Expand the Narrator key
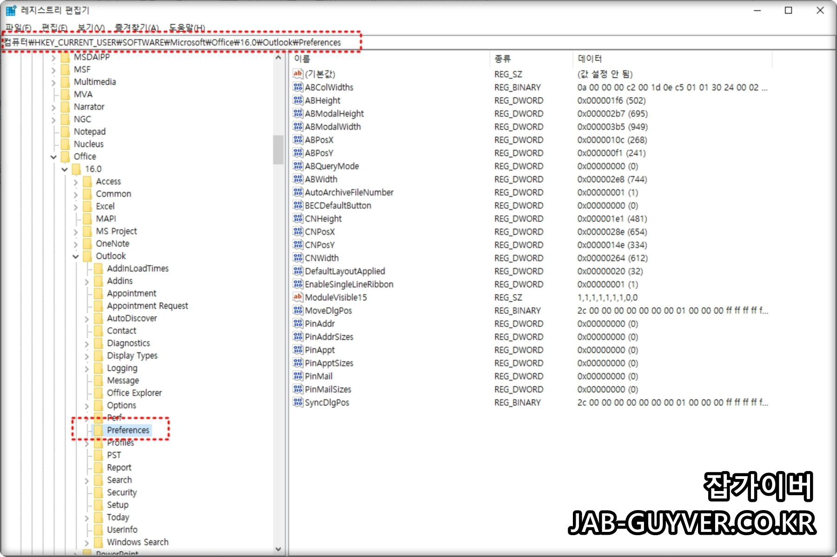This screenshot has height=557, width=837. coord(53,107)
